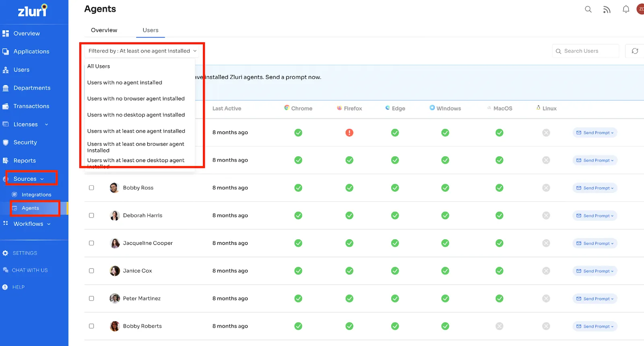The width and height of the screenshot is (644, 346).
Task: Click Peter Martinez name
Action: pos(142,298)
